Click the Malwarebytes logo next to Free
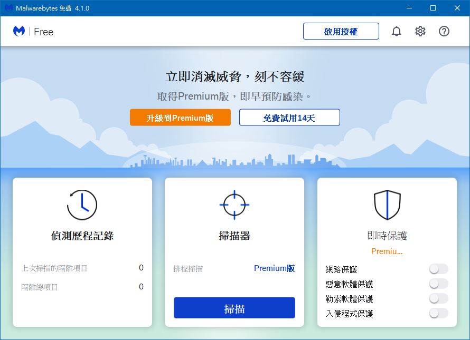Viewport: 470px width, 340px height. (19, 31)
